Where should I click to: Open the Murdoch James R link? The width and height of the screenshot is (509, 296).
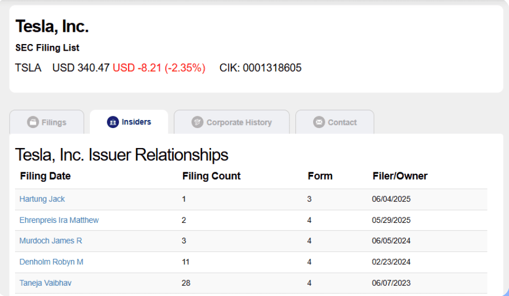[x=51, y=241]
